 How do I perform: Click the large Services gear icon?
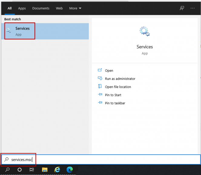point(145,31)
